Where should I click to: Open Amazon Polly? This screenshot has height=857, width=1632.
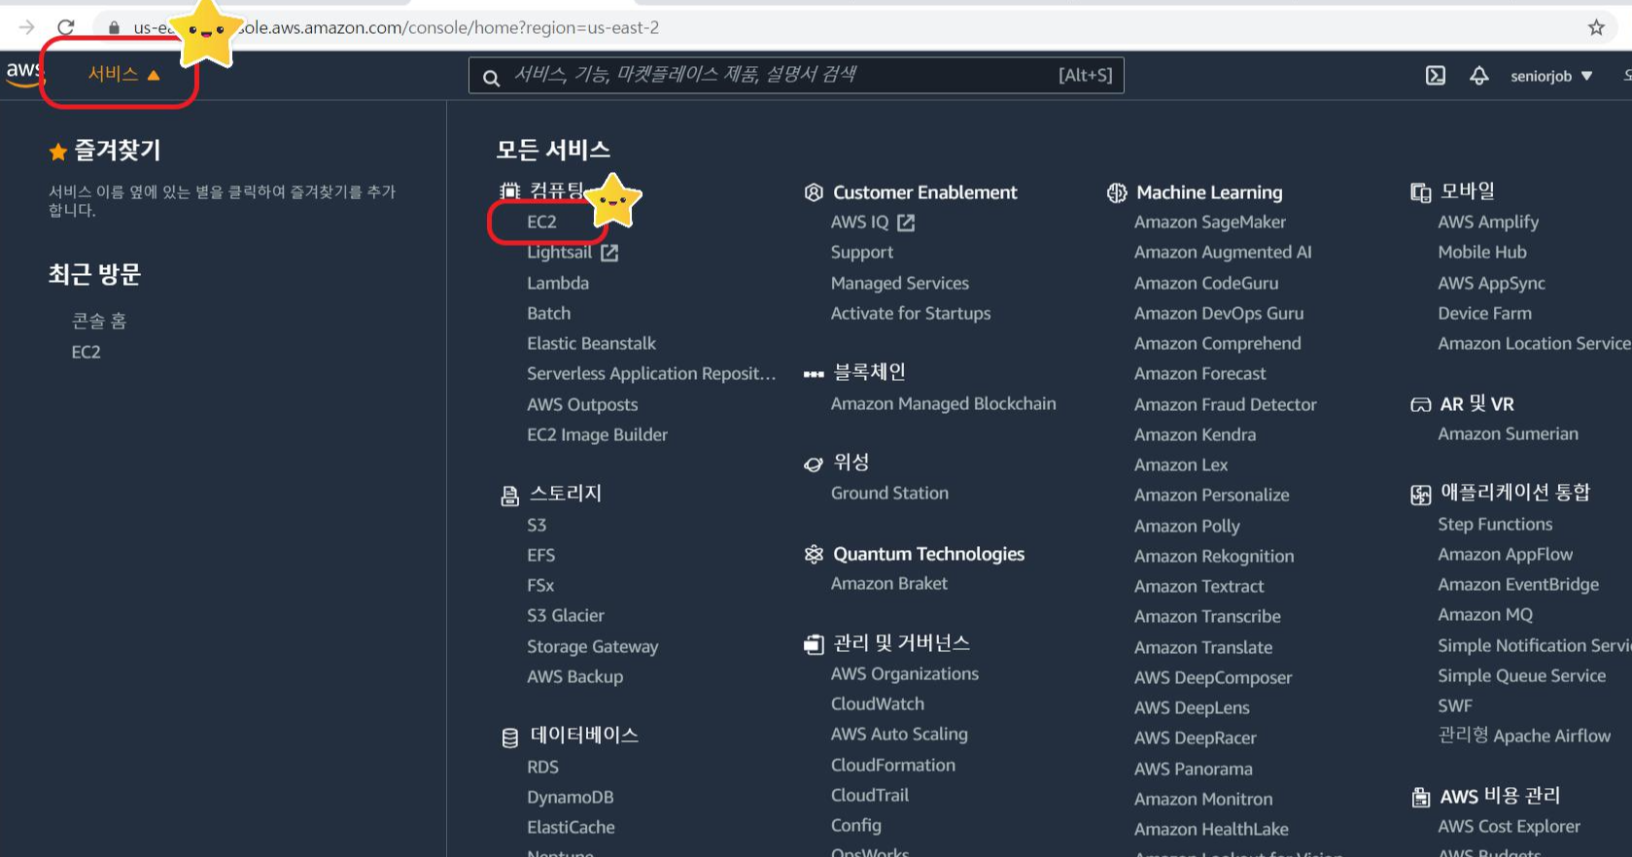[x=1187, y=526]
